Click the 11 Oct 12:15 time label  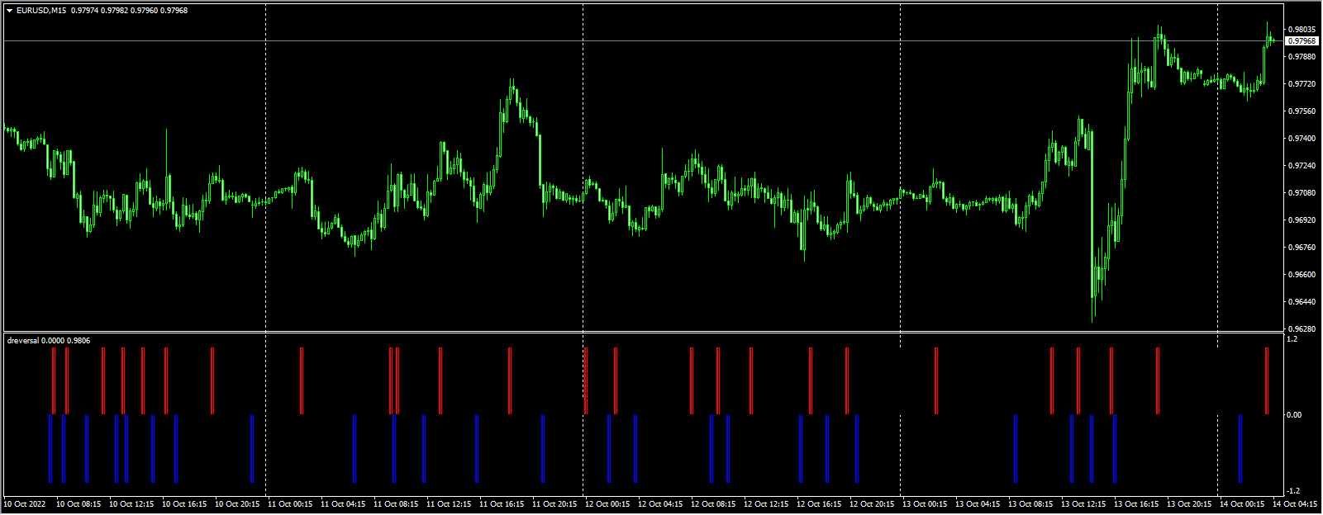(x=449, y=503)
